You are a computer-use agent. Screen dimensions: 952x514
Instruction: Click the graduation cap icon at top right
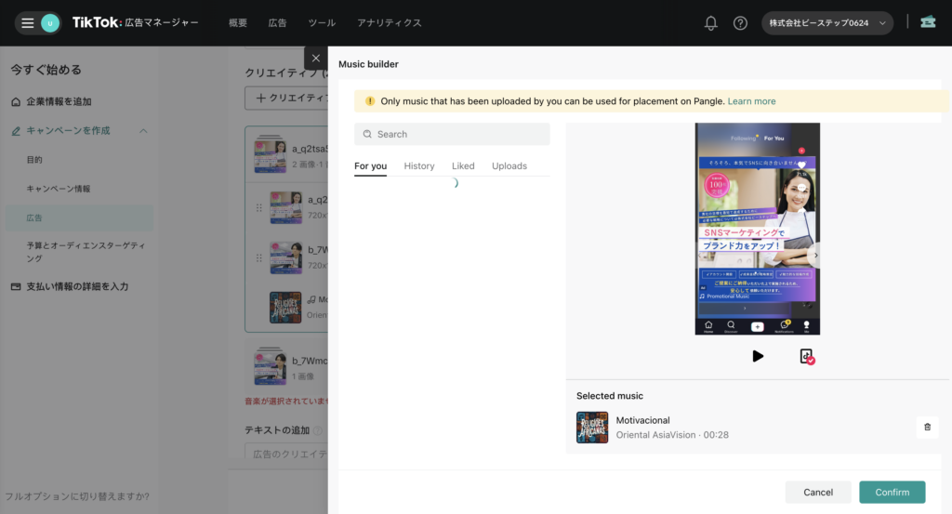928,22
